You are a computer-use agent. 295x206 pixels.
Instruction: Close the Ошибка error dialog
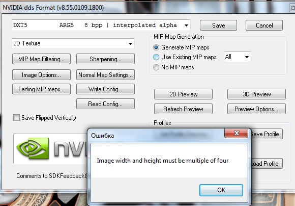[x=236, y=133]
